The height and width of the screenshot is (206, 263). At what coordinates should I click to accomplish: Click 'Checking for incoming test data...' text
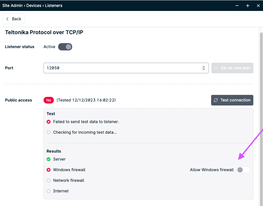(x=85, y=132)
